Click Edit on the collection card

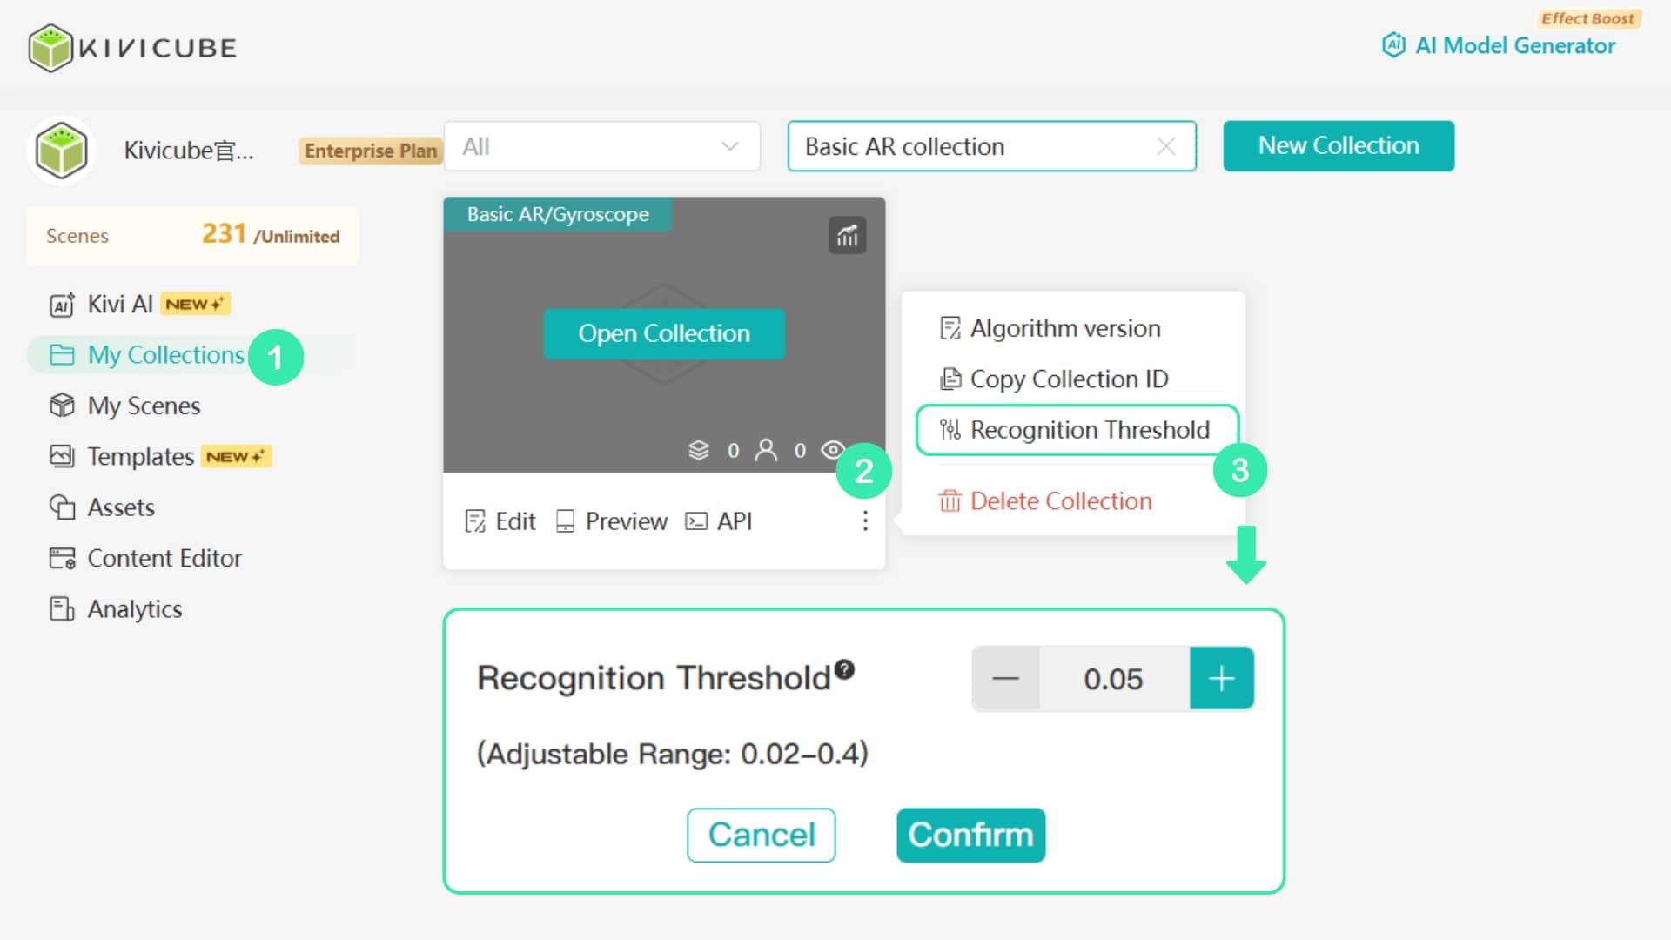500,521
